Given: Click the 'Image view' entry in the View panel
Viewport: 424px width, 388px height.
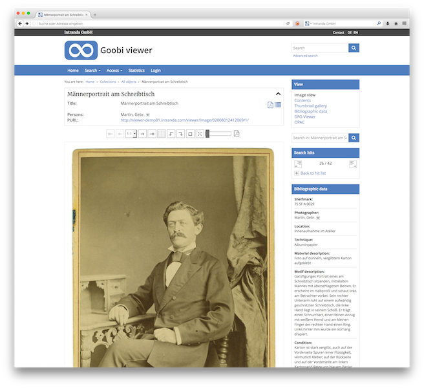Looking at the screenshot, I should [x=305, y=95].
